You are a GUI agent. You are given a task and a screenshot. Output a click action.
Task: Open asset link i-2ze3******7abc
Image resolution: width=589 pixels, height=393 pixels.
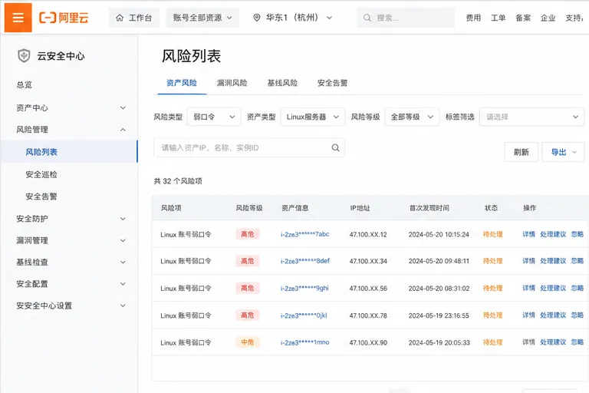304,234
